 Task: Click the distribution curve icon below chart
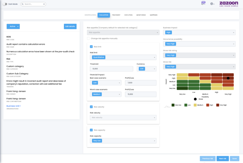(166, 107)
